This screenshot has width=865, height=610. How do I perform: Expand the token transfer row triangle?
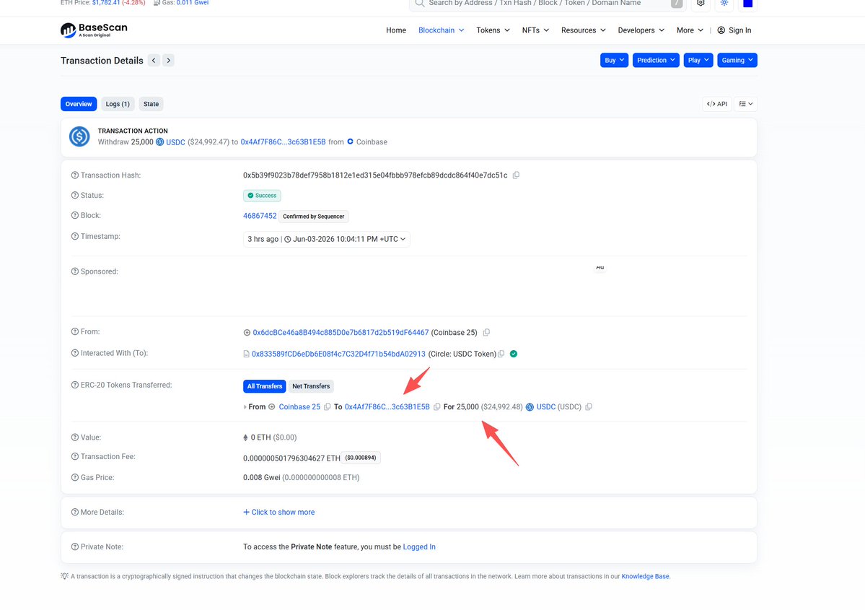[245, 407]
